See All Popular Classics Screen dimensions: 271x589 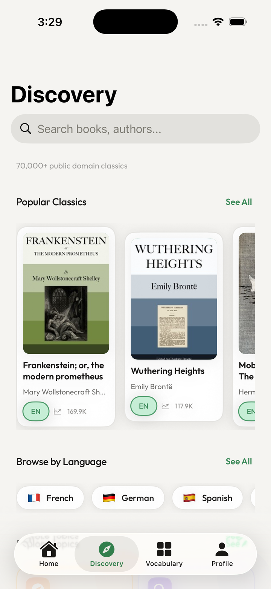tap(239, 202)
